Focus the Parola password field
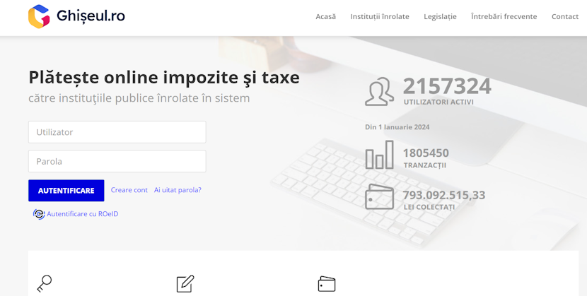The image size is (587, 296). (117, 162)
